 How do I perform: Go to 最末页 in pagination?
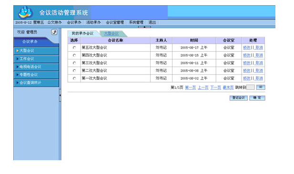pyautogui.click(x=228, y=87)
